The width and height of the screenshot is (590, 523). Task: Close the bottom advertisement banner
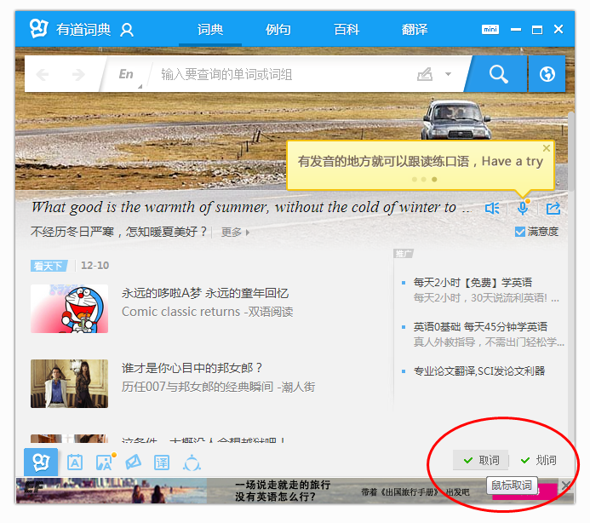(x=566, y=486)
